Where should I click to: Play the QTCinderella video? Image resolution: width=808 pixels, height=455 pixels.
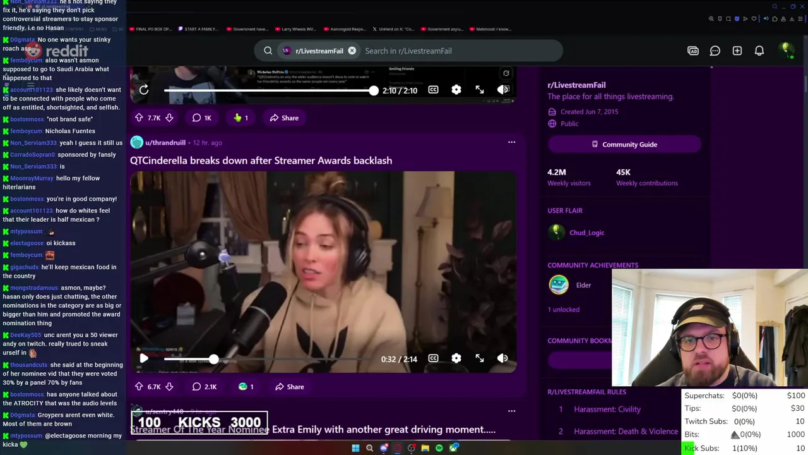pos(144,358)
